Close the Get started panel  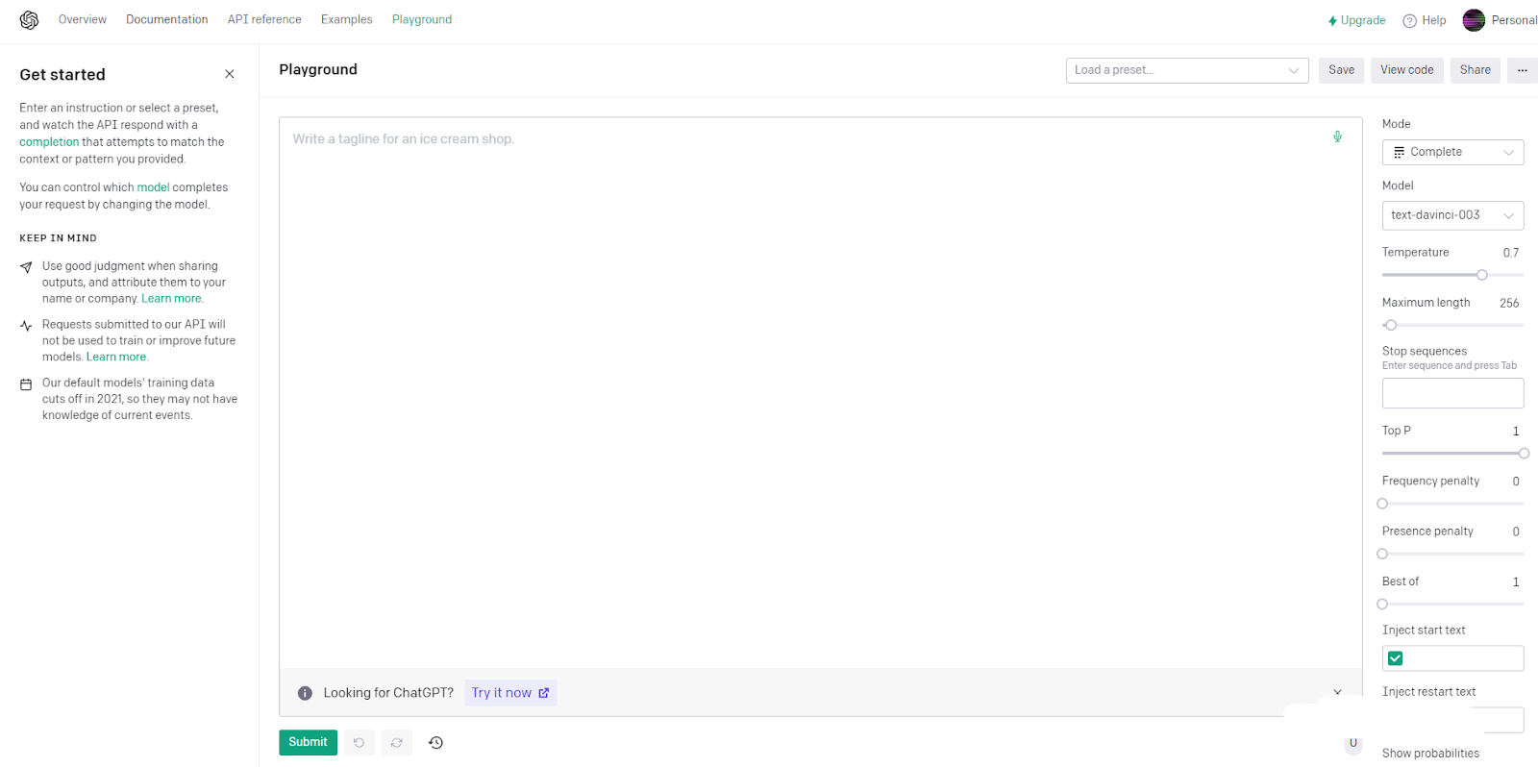pos(230,74)
